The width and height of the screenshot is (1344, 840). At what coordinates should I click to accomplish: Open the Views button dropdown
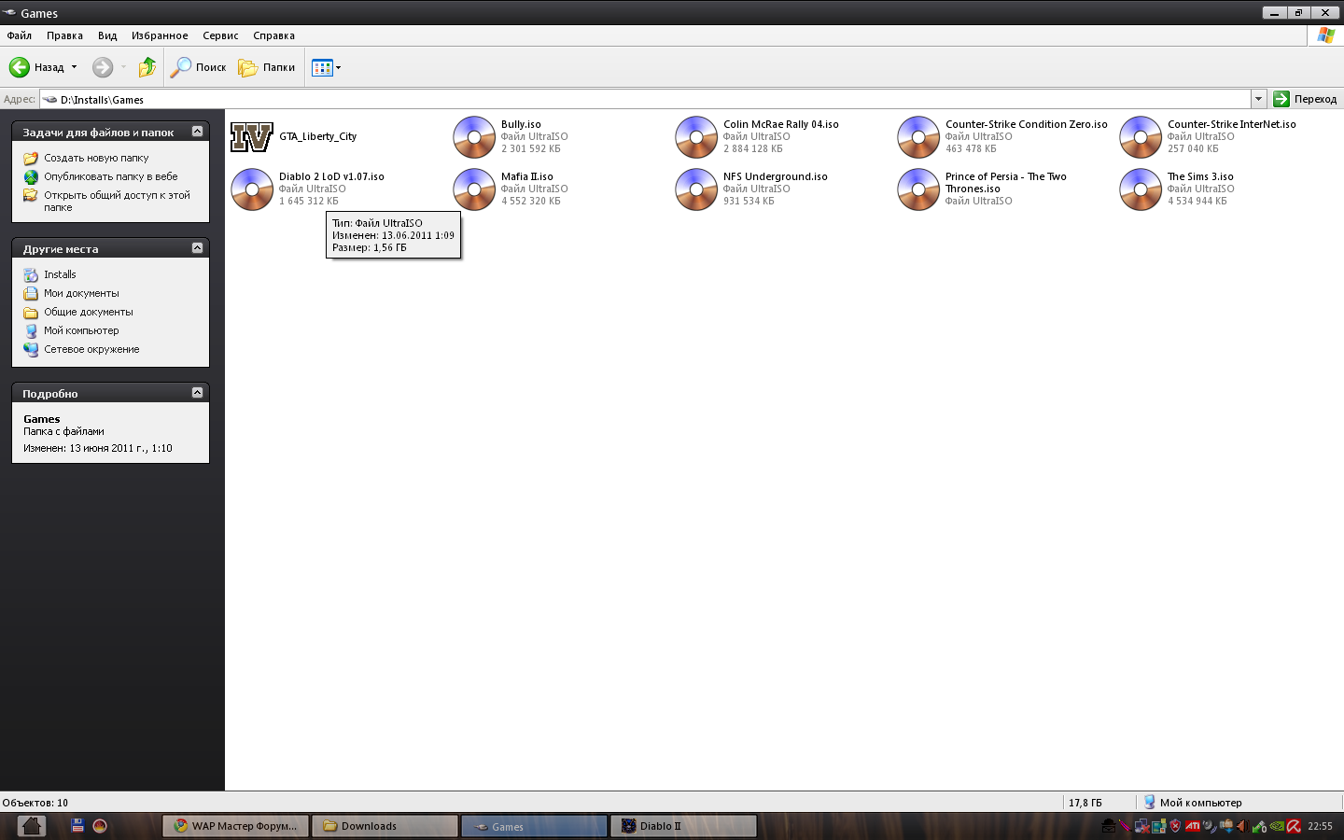coord(338,67)
